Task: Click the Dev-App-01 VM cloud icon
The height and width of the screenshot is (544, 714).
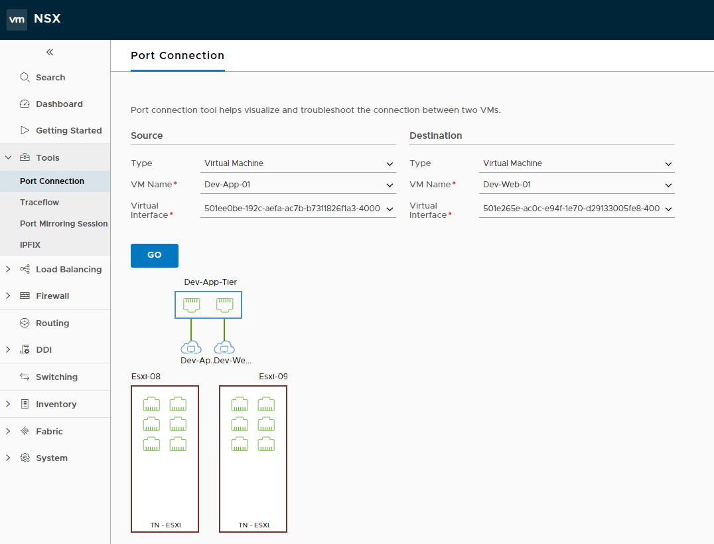Action: pos(190,348)
